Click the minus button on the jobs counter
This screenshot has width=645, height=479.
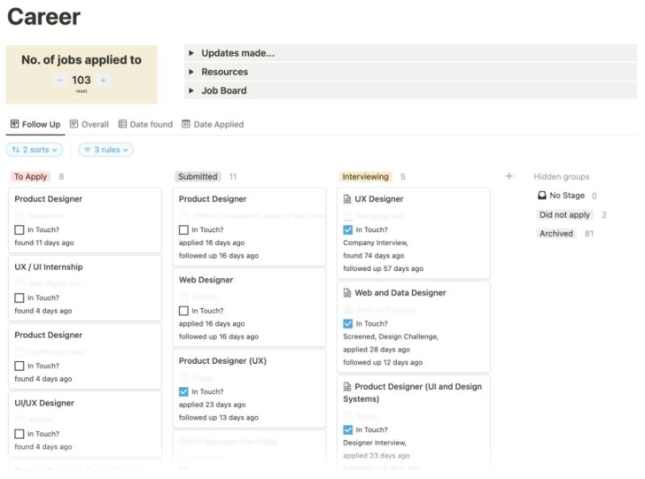(x=59, y=81)
